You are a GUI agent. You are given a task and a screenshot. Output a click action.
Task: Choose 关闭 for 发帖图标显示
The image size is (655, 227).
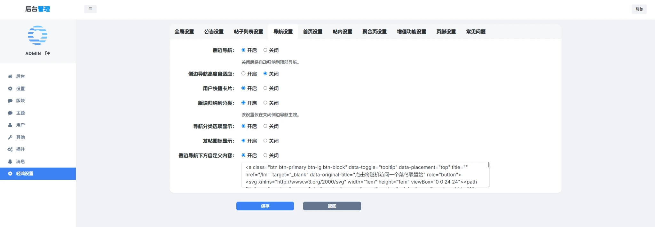coord(265,141)
